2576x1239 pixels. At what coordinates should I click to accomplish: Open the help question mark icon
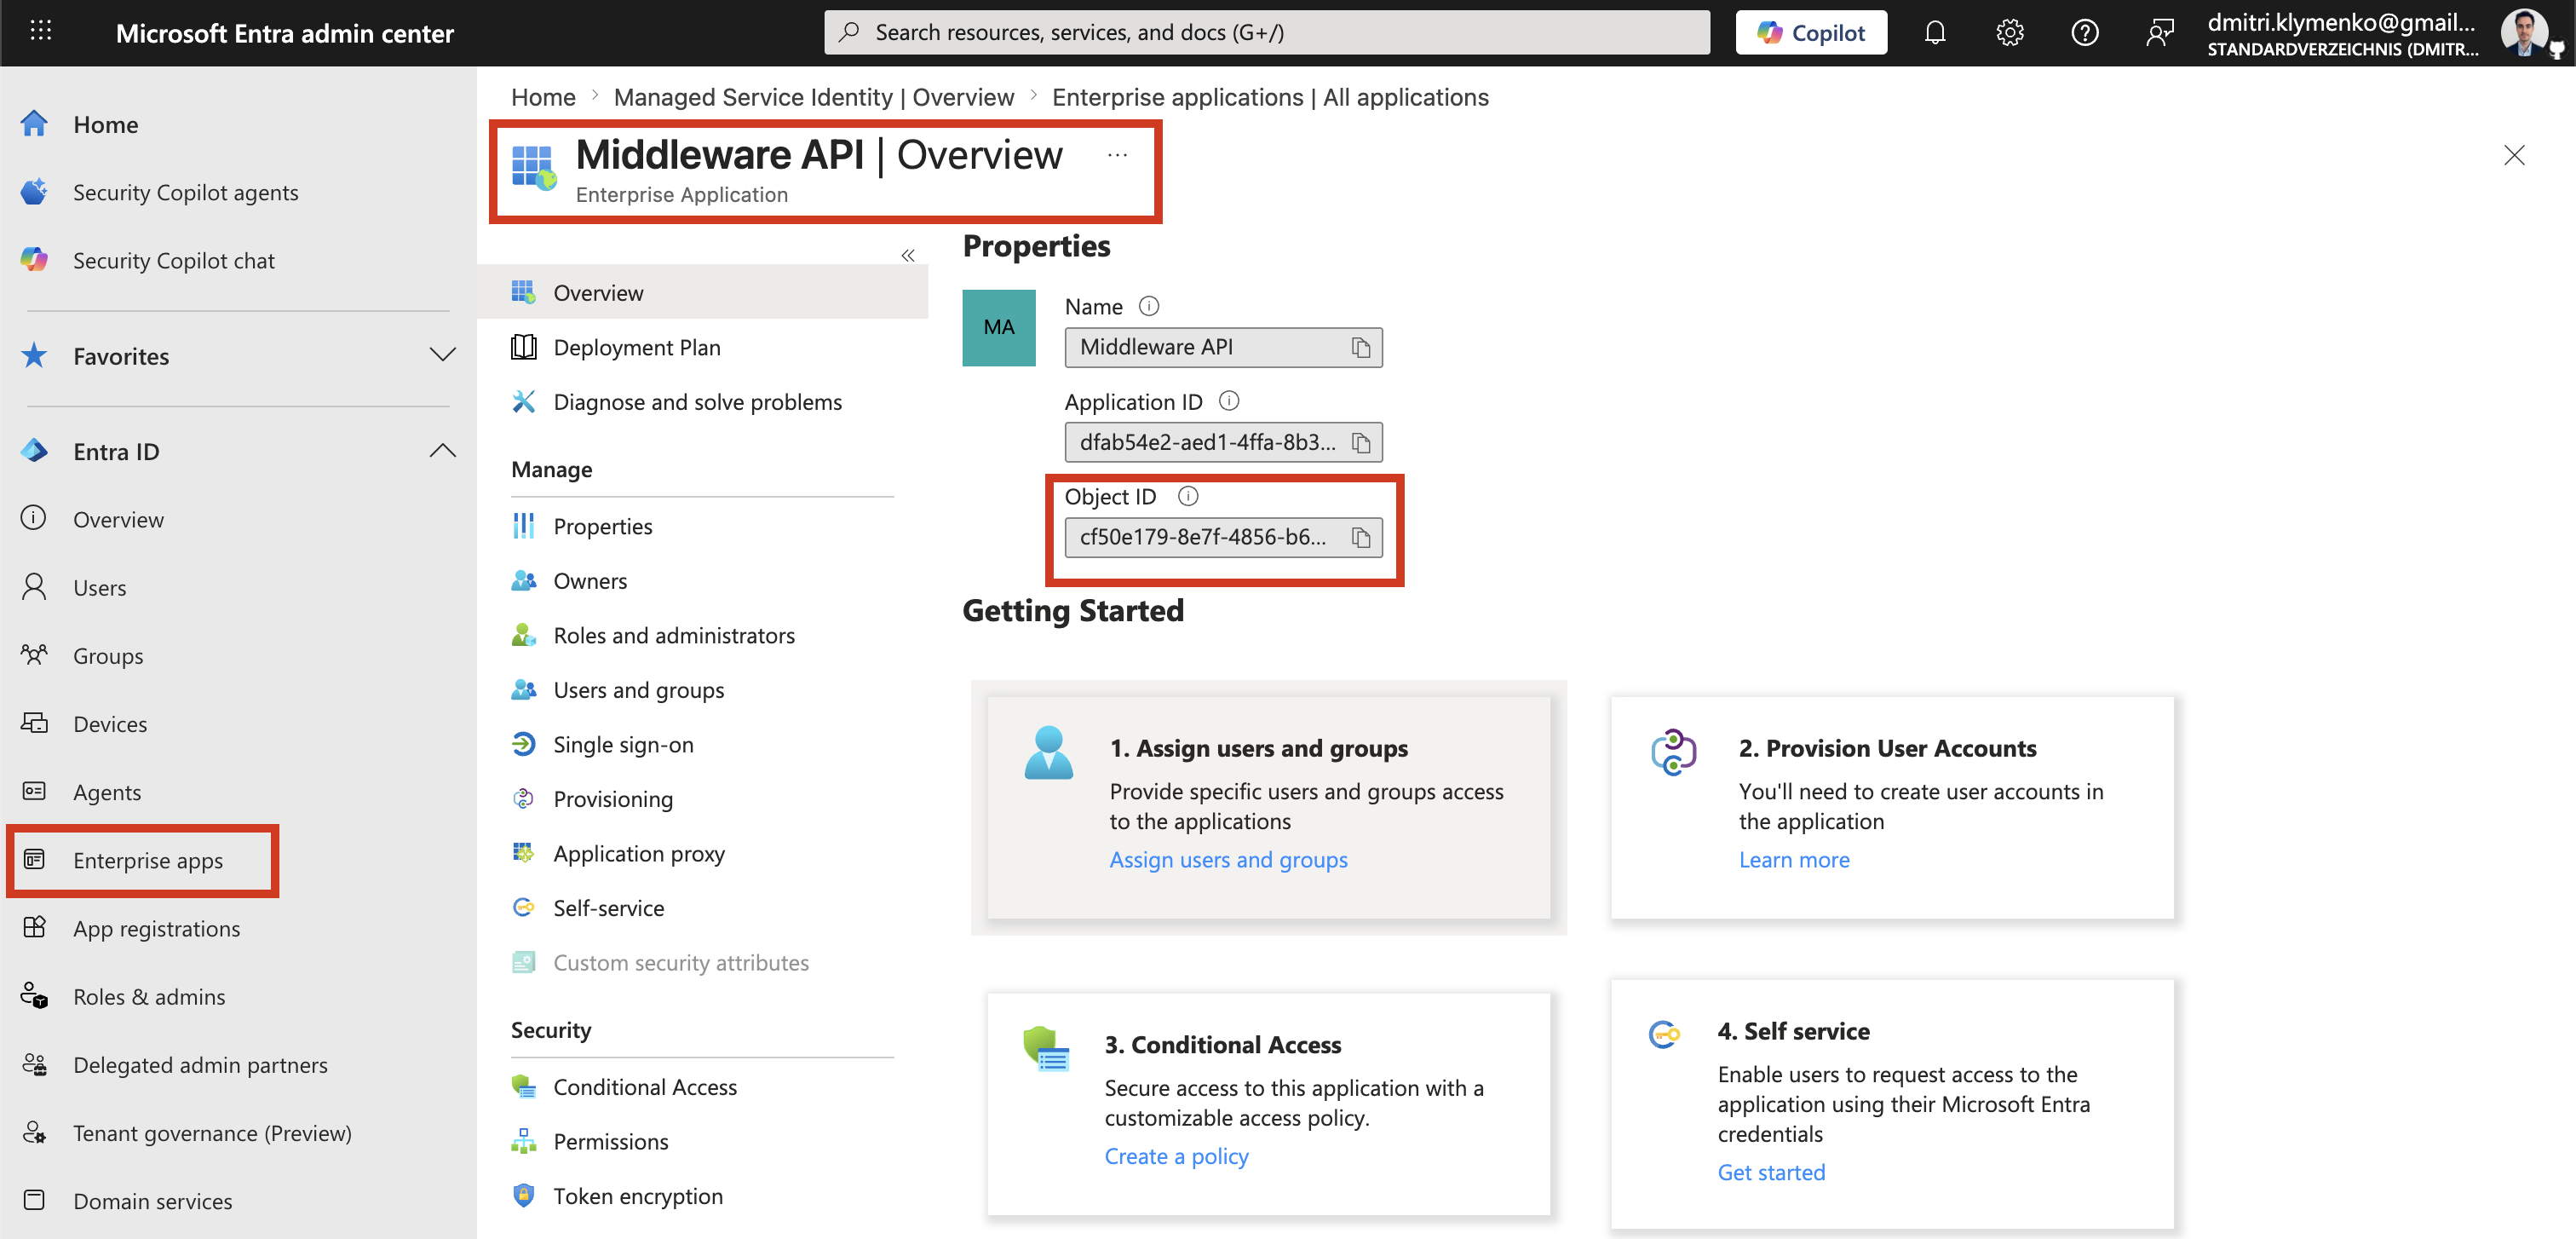[x=2084, y=33]
